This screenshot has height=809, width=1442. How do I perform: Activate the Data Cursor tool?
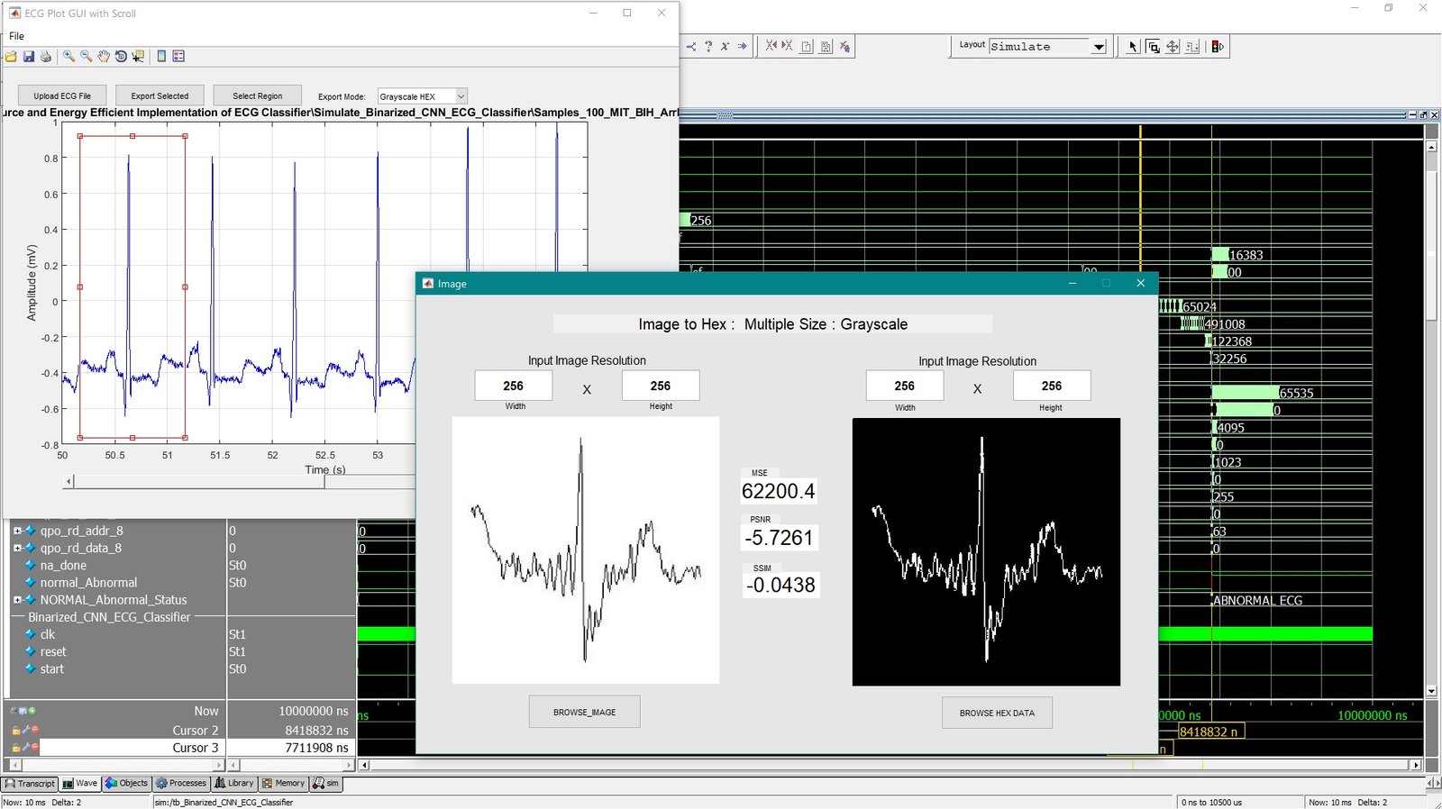click(138, 56)
